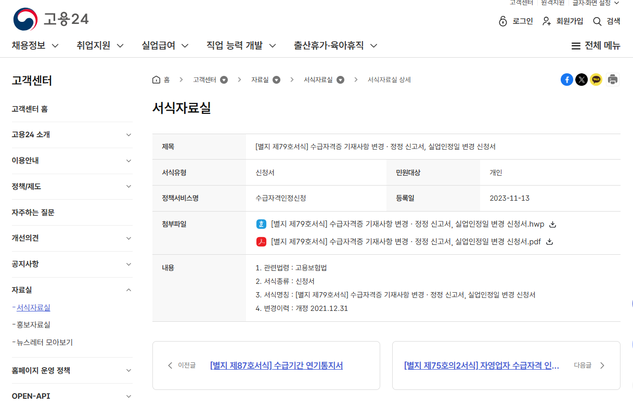Screen dimensions: 633x405
Task: Click the 신청서 form type value
Action: coord(265,173)
